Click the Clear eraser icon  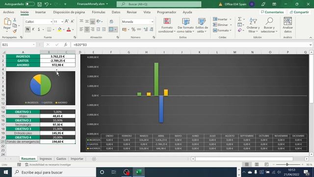point(239,30)
